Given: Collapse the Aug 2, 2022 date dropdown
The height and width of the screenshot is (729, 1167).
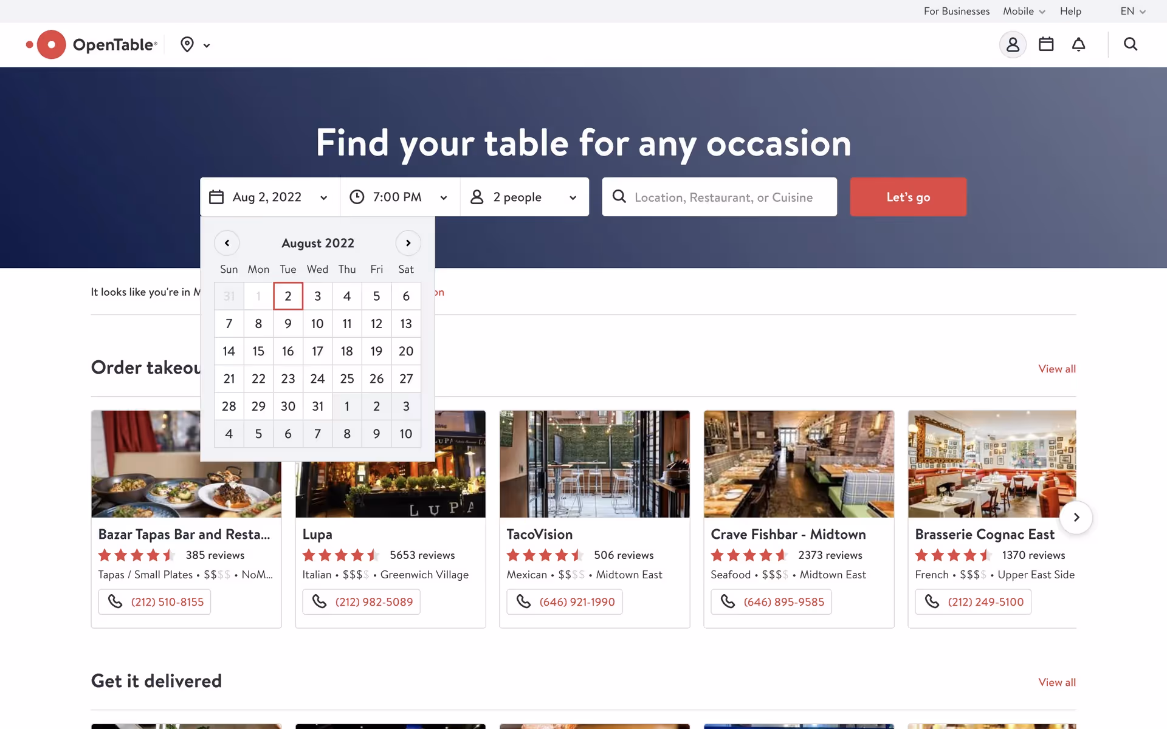Looking at the screenshot, I should point(269,197).
